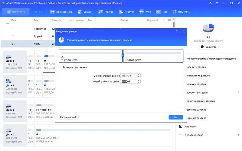Click the D: disk pie chart icon
The height and width of the screenshot is (151, 242).
click(208, 28)
